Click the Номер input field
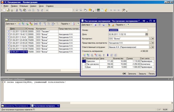 click(128, 30)
